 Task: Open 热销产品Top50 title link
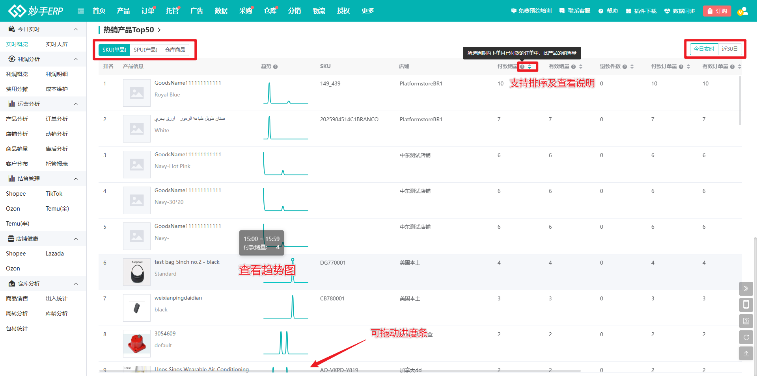point(132,30)
